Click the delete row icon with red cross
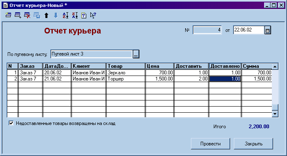The image size is (287, 156). click(27, 15)
